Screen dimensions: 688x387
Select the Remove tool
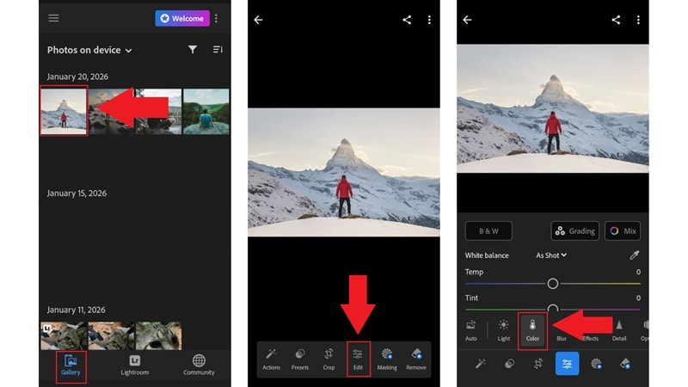pyautogui.click(x=416, y=359)
